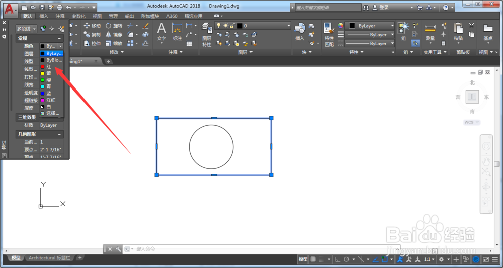
Task: Switch to the 参数化 ribbon tab
Action: (78, 16)
